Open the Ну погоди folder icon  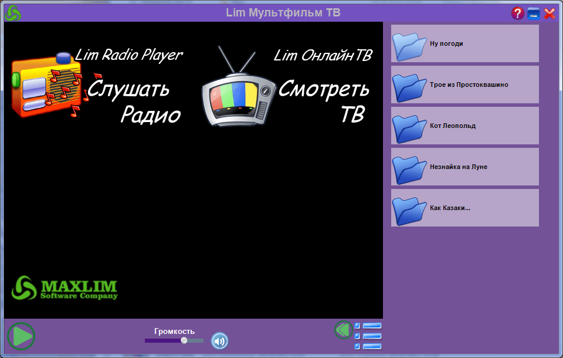click(x=409, y=47)
